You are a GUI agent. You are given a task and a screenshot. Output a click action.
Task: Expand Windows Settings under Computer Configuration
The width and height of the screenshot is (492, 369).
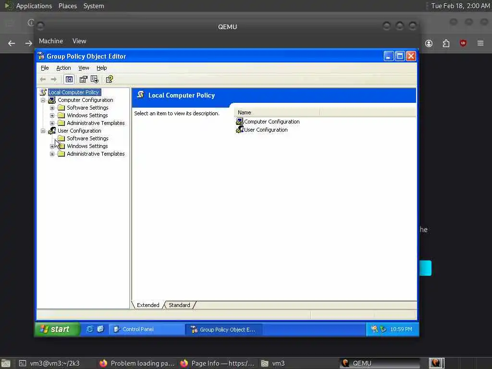coord(52,115)
